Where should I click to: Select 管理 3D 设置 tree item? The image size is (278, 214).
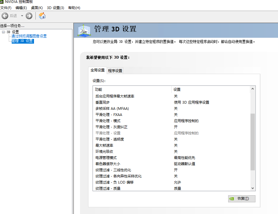click(23, 41)
